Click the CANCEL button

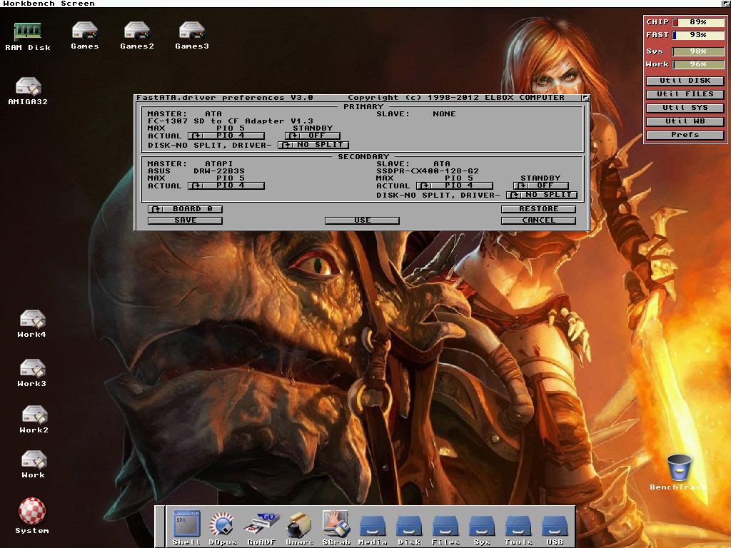click(538, 220)
